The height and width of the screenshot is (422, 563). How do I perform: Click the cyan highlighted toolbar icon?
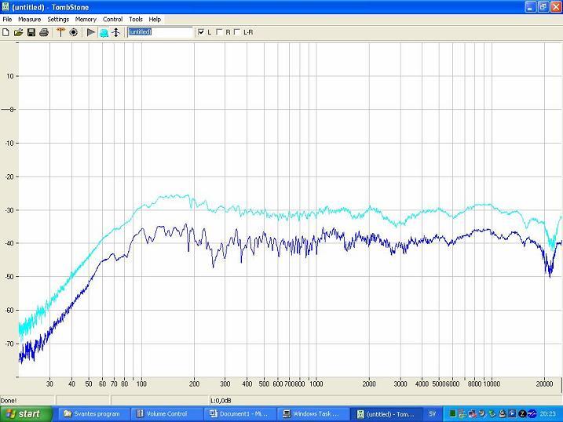click(104, 33)
